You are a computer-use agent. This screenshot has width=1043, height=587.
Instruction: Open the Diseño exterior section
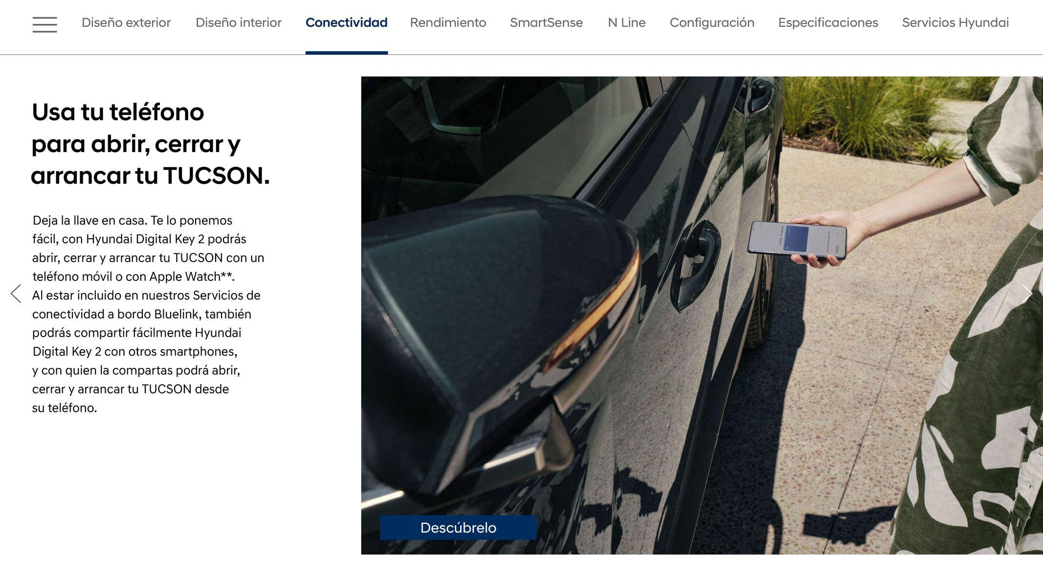(x=126, y=23)
